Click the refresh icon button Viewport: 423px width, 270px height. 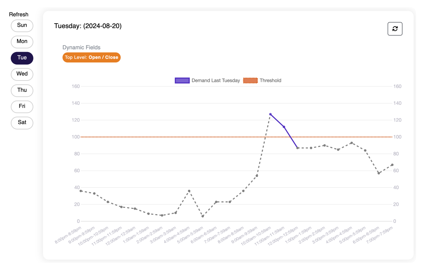[395, 29]
